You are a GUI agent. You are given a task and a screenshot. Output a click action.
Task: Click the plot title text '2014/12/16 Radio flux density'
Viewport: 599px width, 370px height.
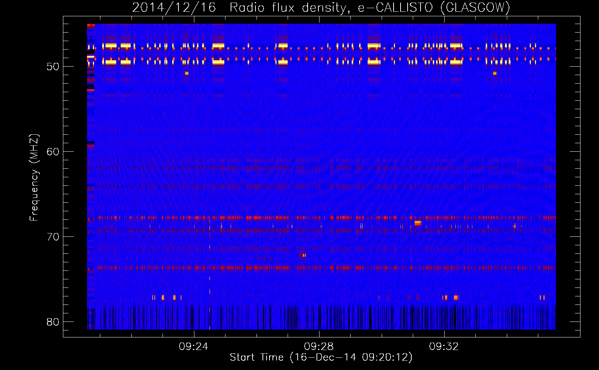point(240,7)
